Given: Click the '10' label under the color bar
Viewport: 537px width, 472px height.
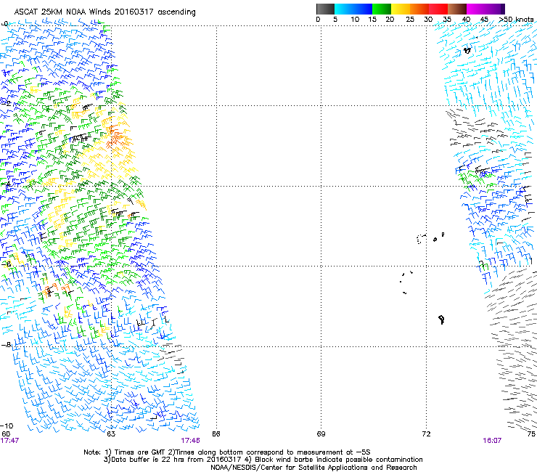Looking at the screenshot, I should (355, 20).
